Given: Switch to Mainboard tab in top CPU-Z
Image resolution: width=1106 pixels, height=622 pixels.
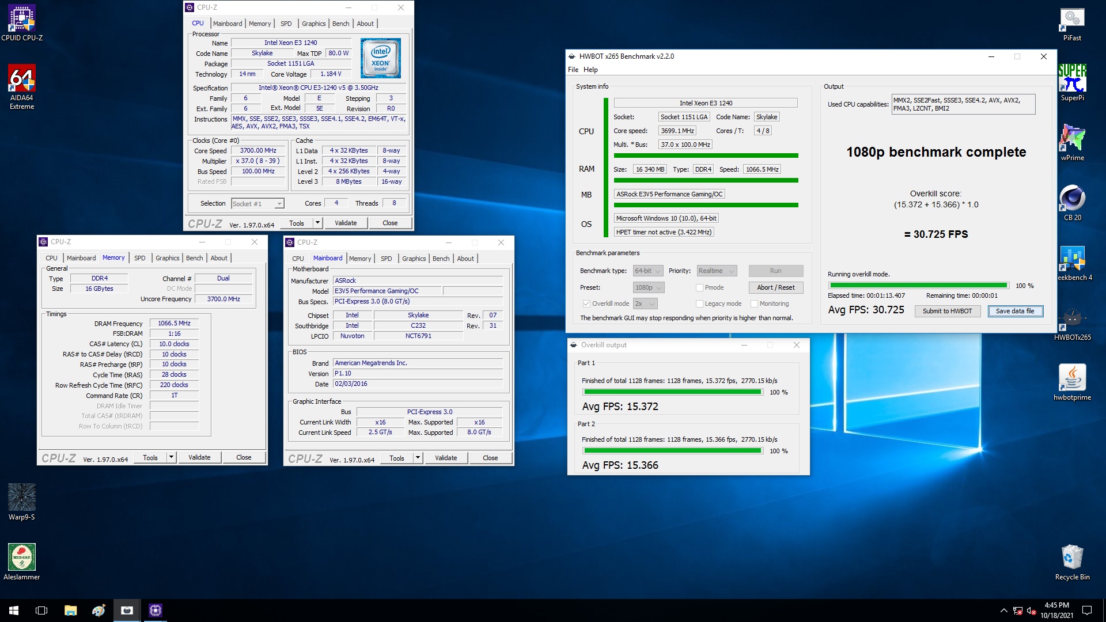Looking at the screenshot, I should (228, 24).
